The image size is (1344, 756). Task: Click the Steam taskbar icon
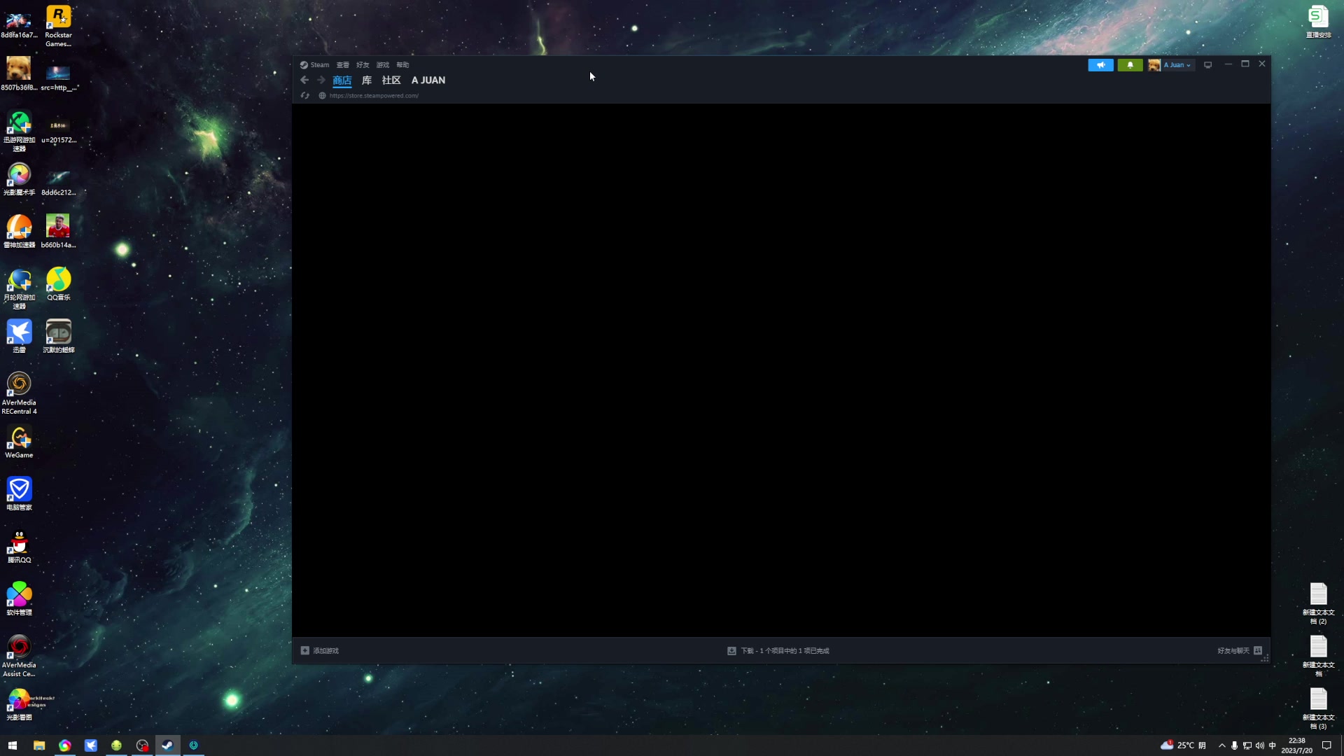coord(168,745)
